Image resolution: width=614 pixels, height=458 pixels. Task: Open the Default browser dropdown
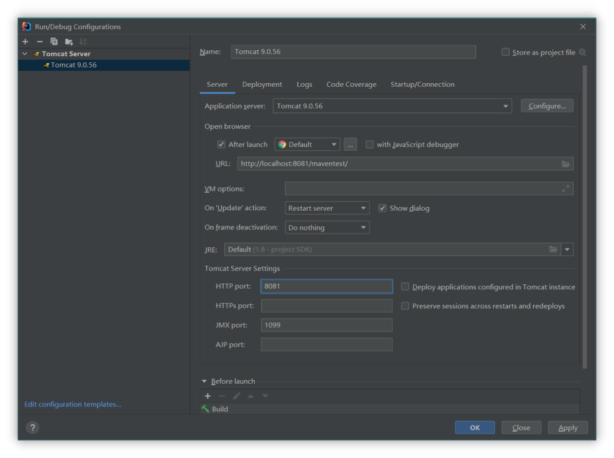[308, 145]
